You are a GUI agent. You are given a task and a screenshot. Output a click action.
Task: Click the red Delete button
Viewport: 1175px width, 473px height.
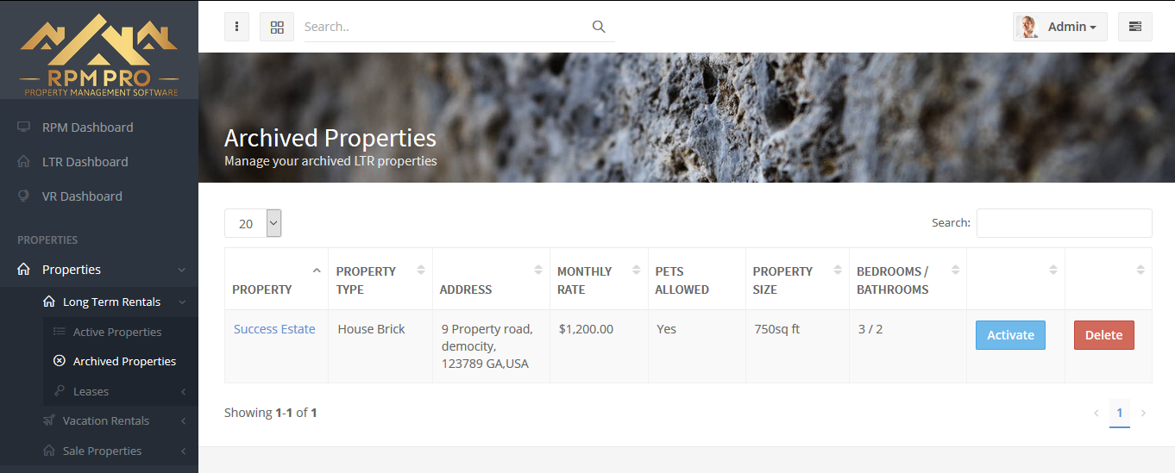pos(1103,335)
